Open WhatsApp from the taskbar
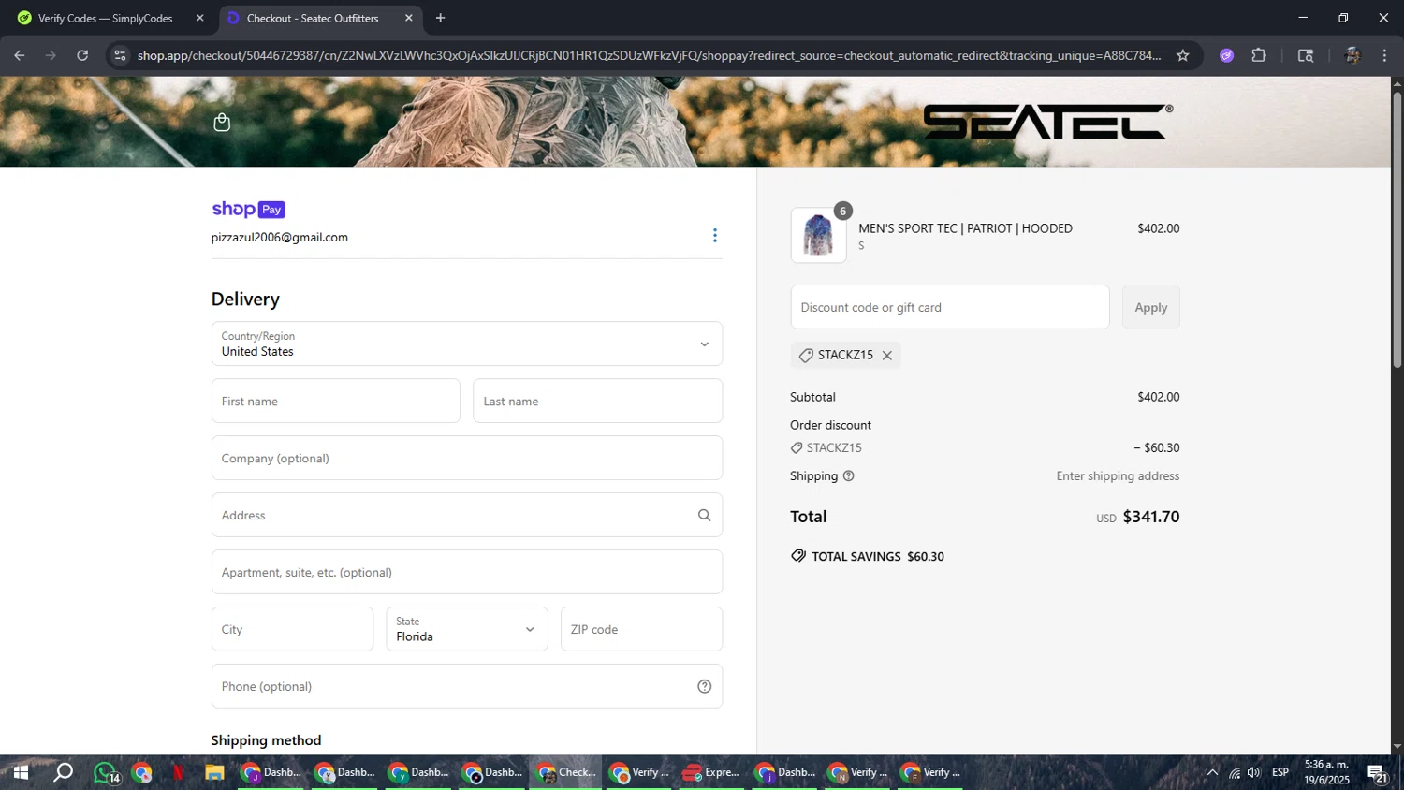1404x790 pixels. pos(105,772)
